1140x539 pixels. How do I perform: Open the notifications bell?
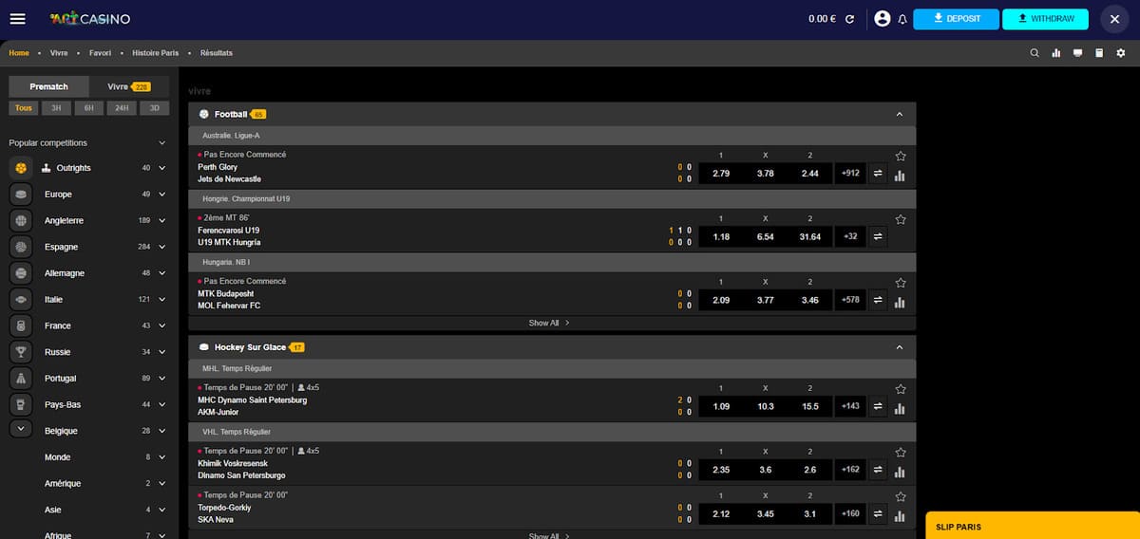tap(902, 19)
